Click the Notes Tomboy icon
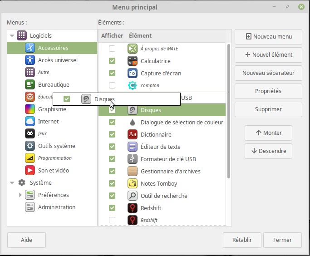This screenshot has width=310, height=256. [133, 183]
